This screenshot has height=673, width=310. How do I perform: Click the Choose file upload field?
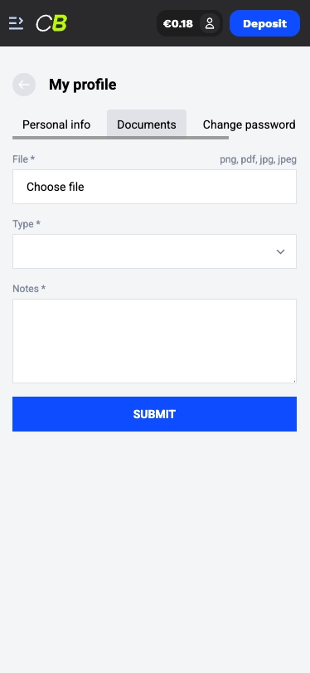click(x=154, y=187)
